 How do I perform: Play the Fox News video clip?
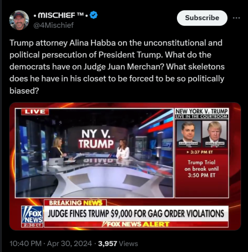pyautogui.click(x=125, y=166)
